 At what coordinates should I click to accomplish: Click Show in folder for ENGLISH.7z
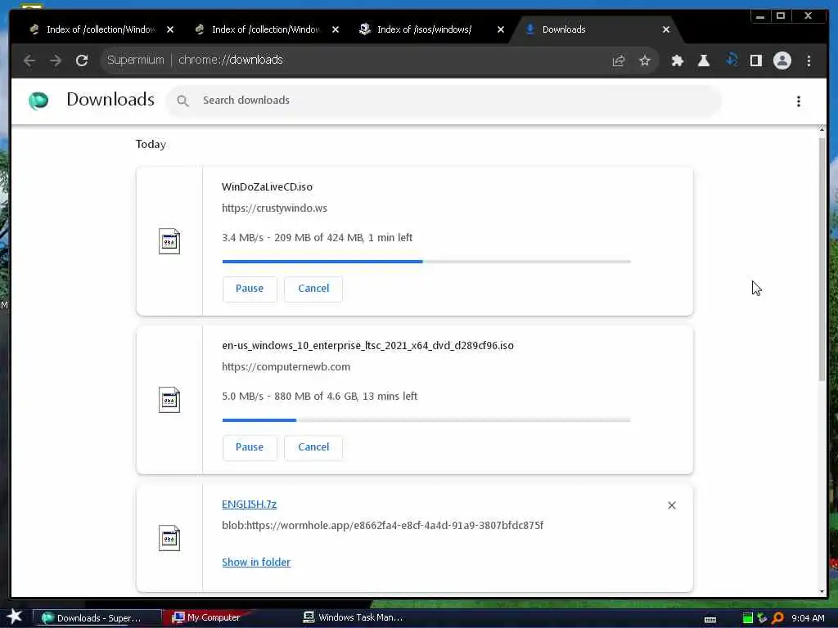[256, 563]
